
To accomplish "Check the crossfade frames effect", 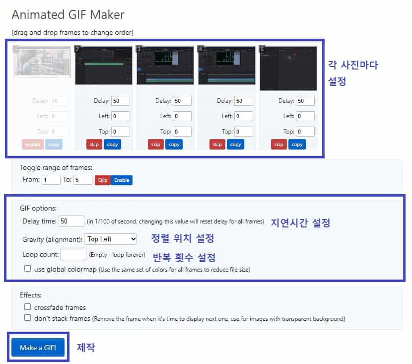I will tap(28, 306).
